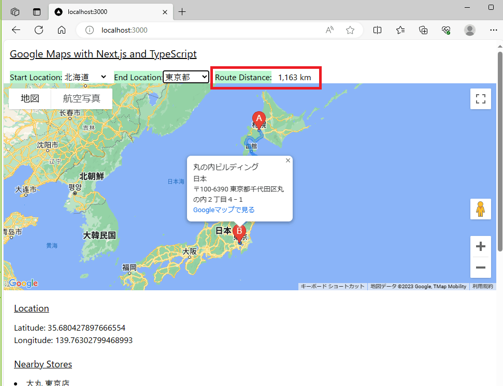Click marker A in Hokkaido
Screen dimensions: 503x386
pos(259,120)
